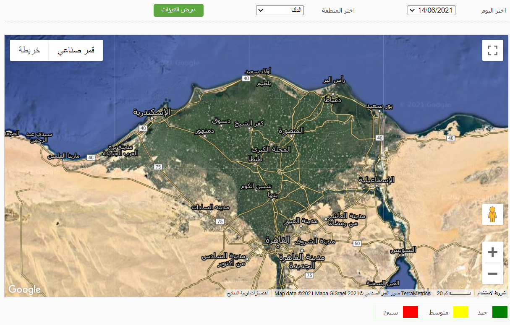The image size is (510, 325).
Task: Click the Street View Pegman icon
Action: tap(492, 214)
